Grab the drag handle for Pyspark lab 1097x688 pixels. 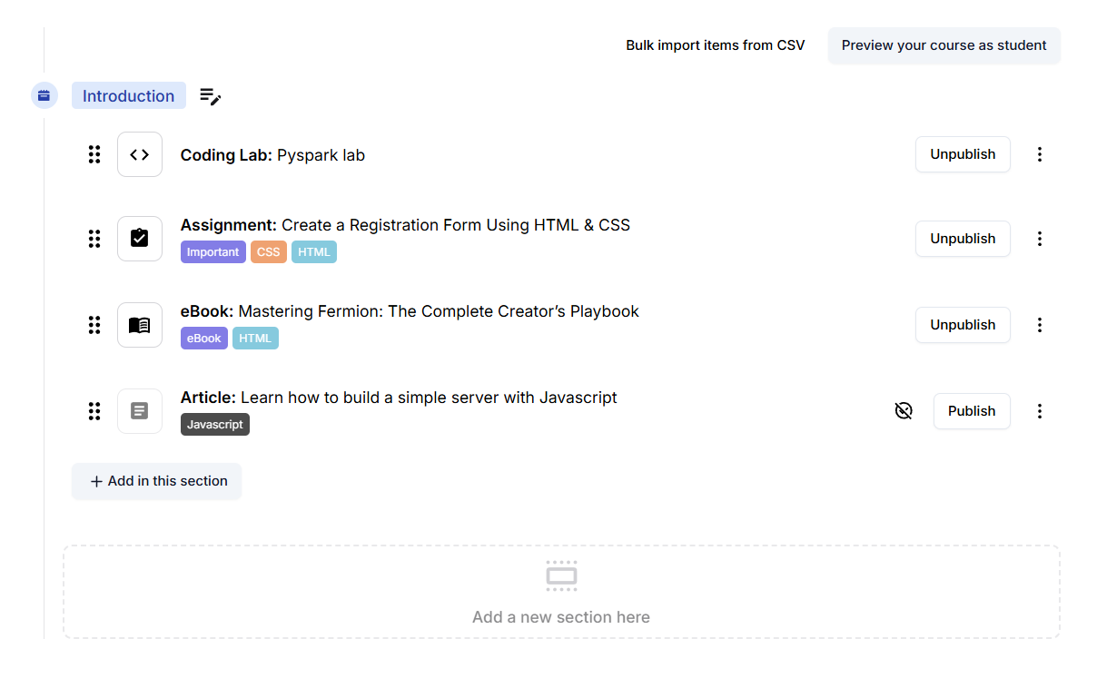coord(94,154)
